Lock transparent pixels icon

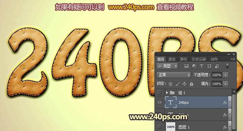(170, 84)
